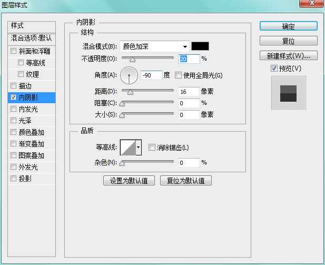Click the 大小 value field
325x265 pixels.
click(189, 115)
